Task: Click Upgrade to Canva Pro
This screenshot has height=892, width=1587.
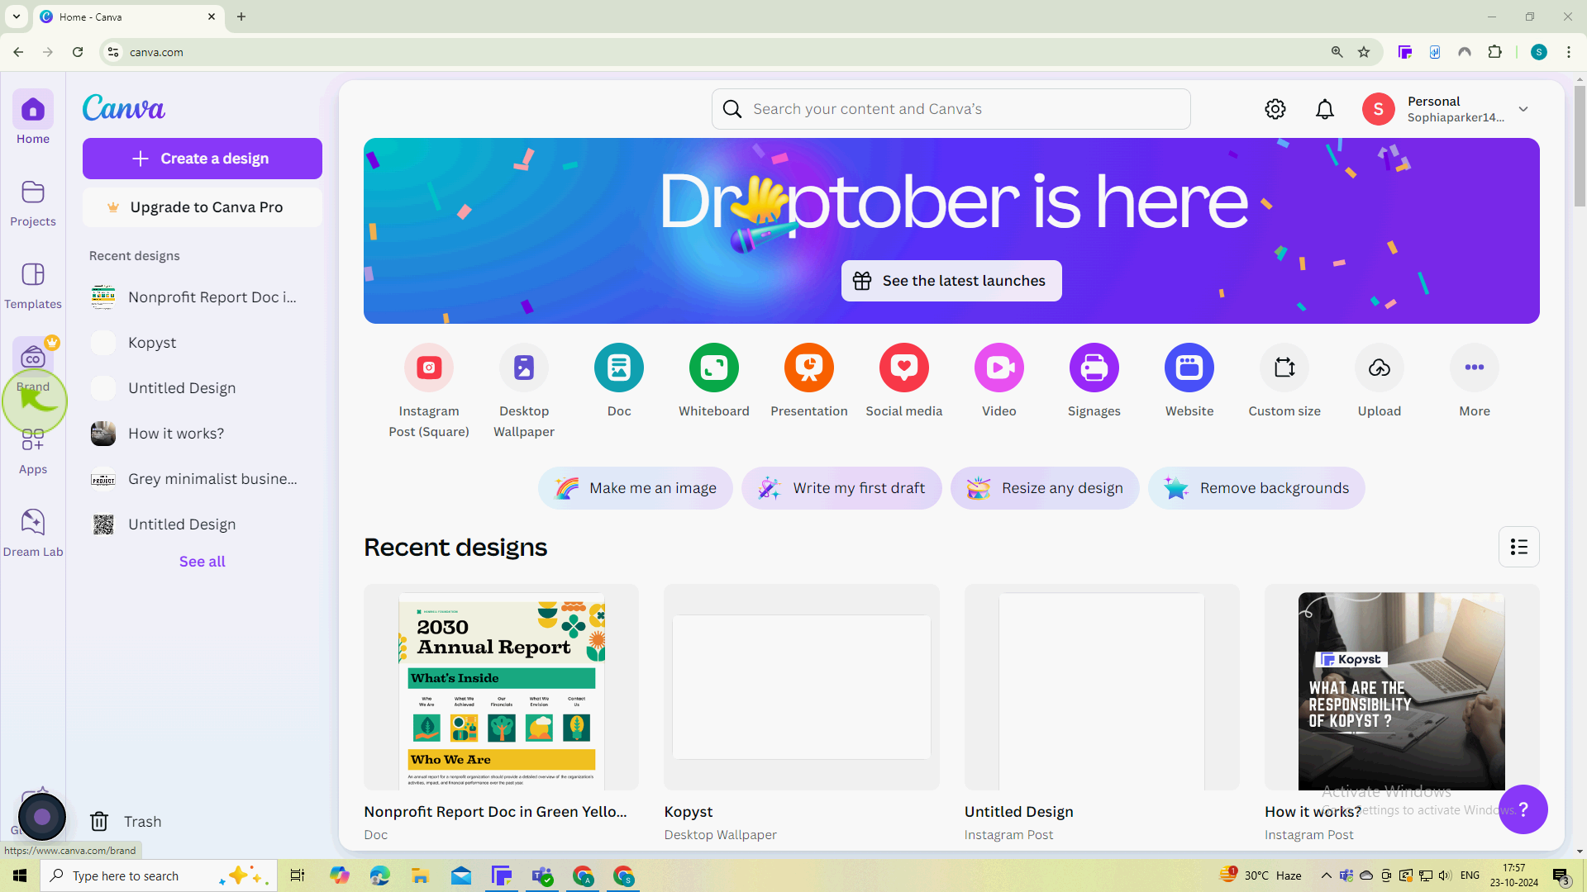Action: tap(203, 207)
